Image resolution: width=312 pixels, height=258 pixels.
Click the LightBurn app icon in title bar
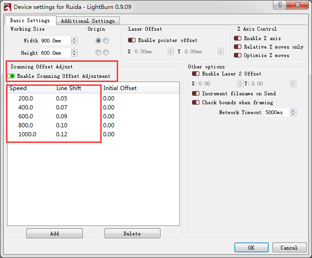click(x=8, y=8)
